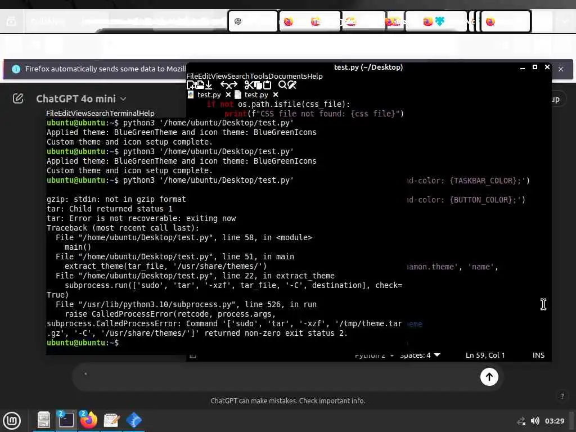576x432 pixels.
Task: Open Find with the magnifier icon
Action: pyautogui.click(x=282, y=85)
